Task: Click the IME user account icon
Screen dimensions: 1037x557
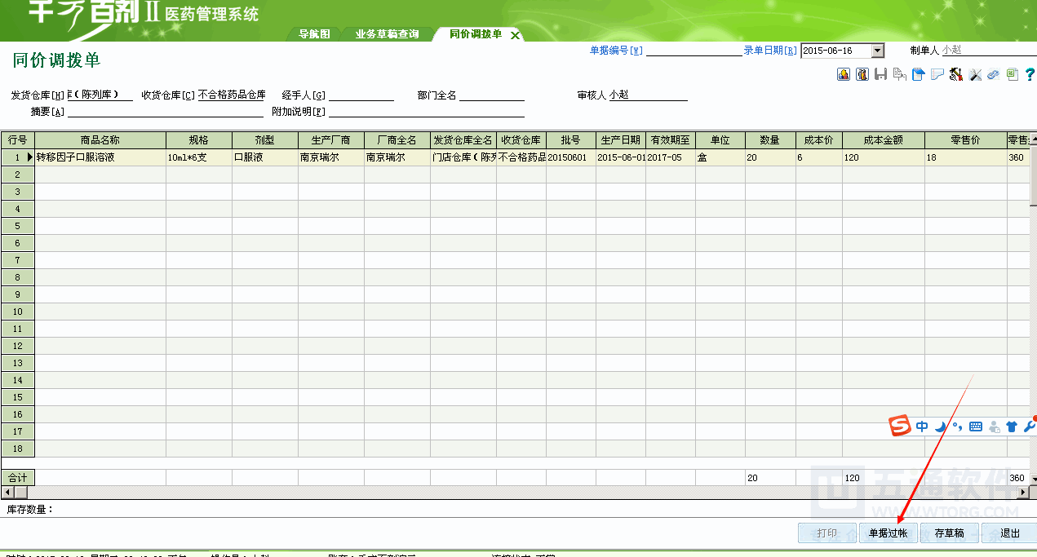Action: coord(995,427)
